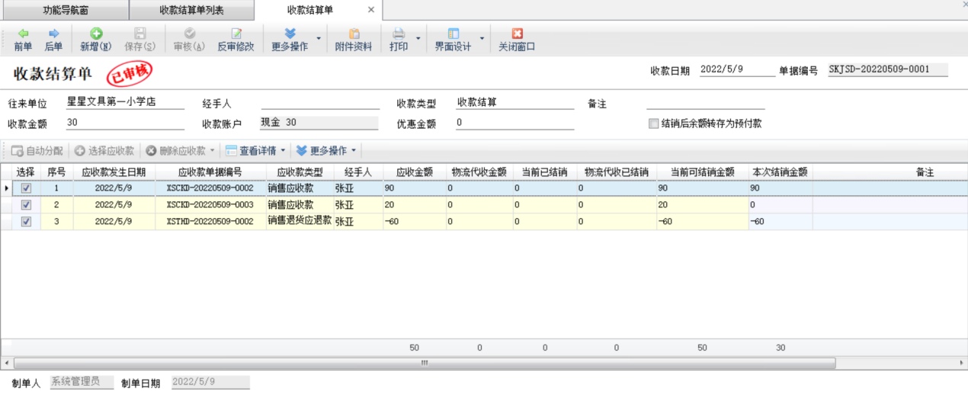Click the 打印 printer icon

pyautogui.click(x=399, y=34)
